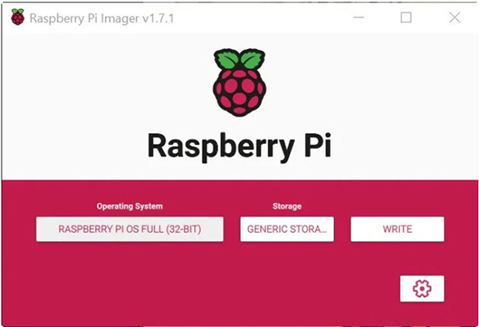Start writing the image with WRITE
This screenshot has width=479, height=327.
point(397,229)
